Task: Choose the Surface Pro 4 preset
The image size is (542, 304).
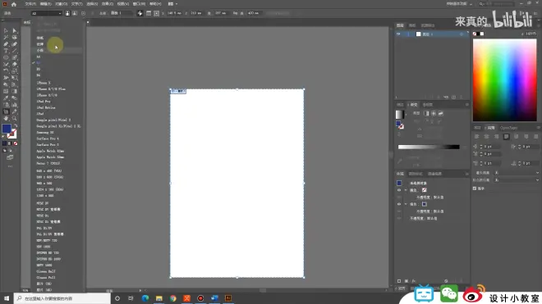Action: [x=48, y=138]
